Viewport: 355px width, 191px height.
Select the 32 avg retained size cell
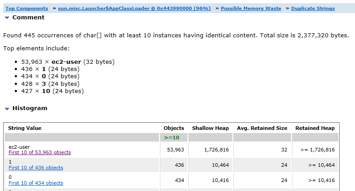point(262,150)
